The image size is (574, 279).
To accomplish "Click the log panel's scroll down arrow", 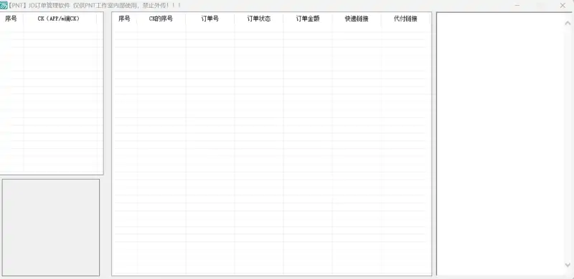I will (568, 265).
